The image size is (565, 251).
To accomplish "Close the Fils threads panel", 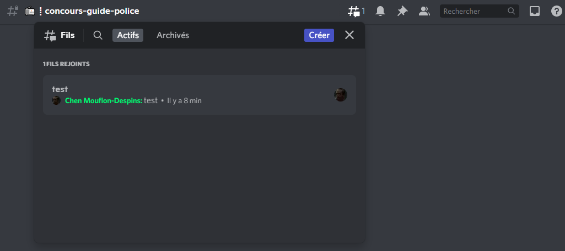I will [349, 35].
